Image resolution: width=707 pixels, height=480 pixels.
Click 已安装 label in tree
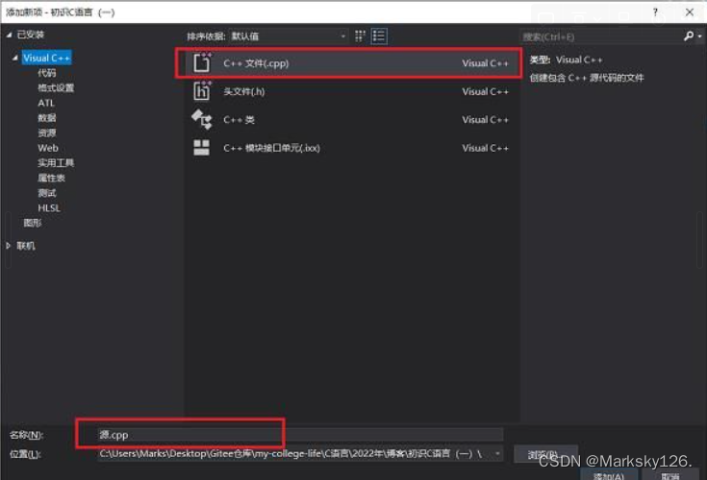click(30, 35)
